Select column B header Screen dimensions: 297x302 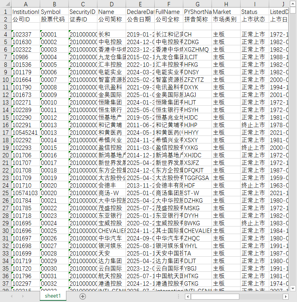(54, 4)
